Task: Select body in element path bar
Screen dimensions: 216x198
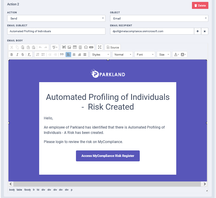Action: [12, 190]
